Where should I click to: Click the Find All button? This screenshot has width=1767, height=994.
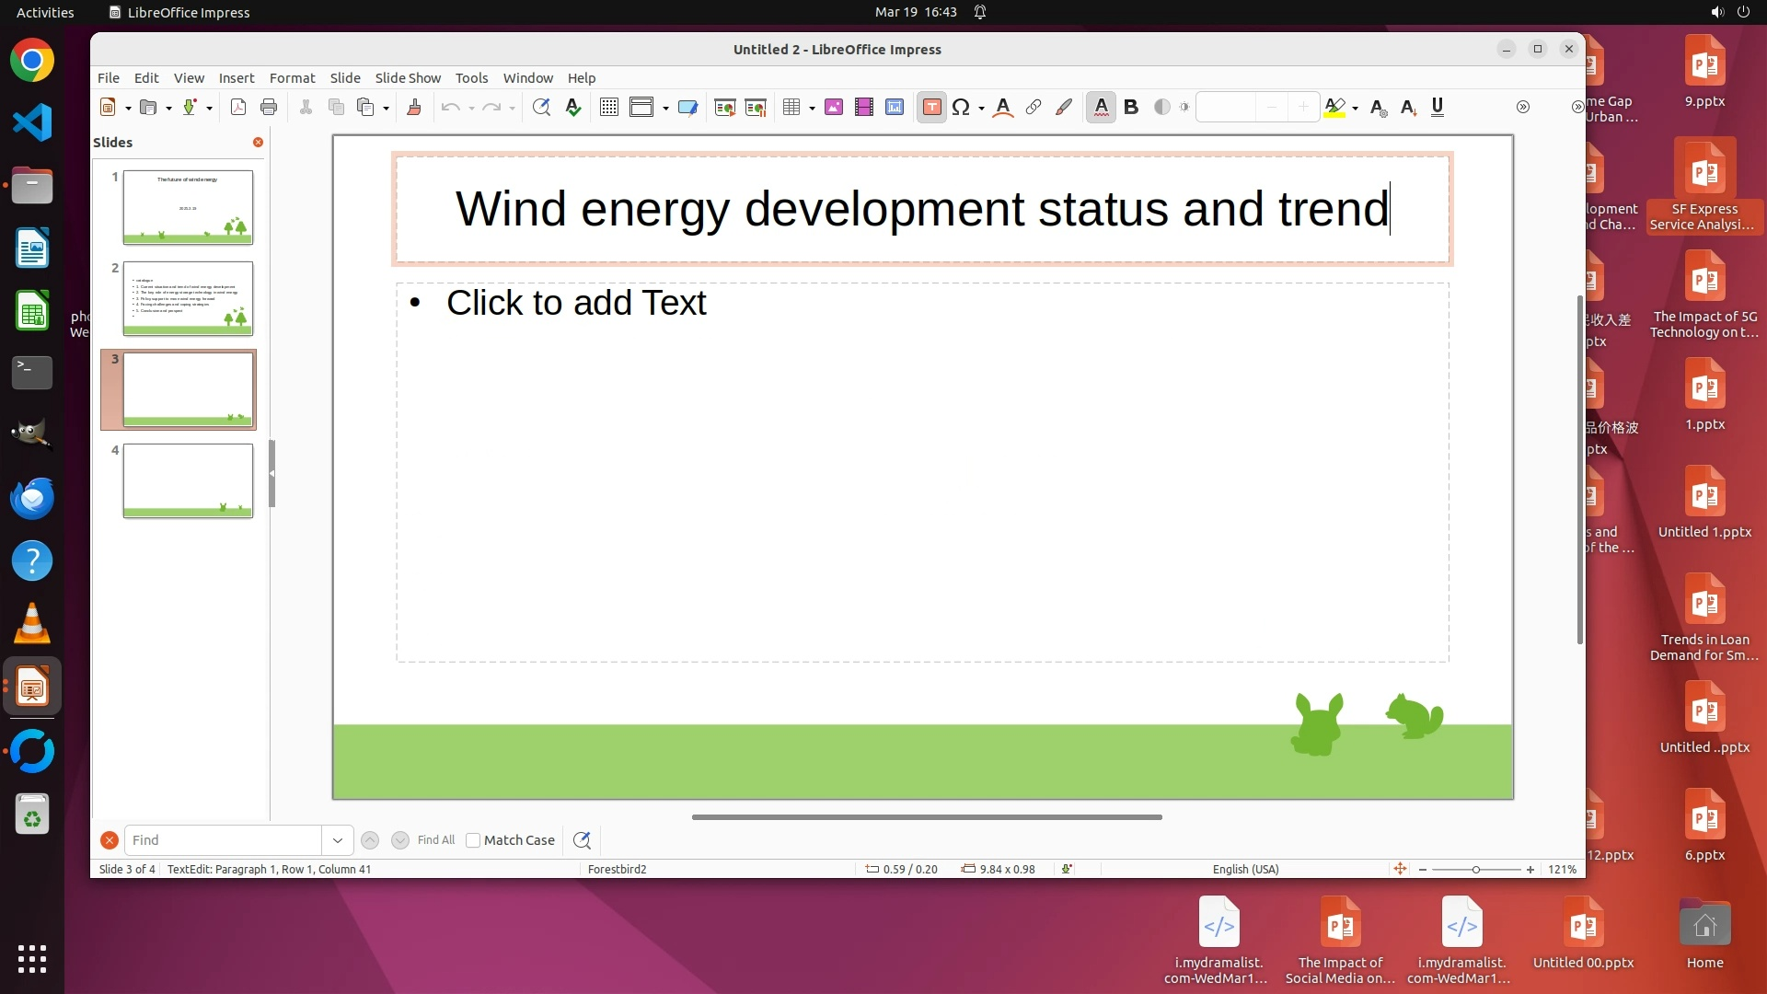coord(435,840)
